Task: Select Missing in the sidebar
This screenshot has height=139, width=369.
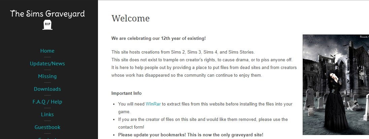Action: click(x=47, y=76)
